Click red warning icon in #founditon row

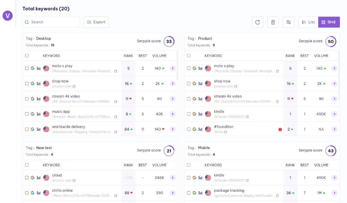(x=280, y=130)
